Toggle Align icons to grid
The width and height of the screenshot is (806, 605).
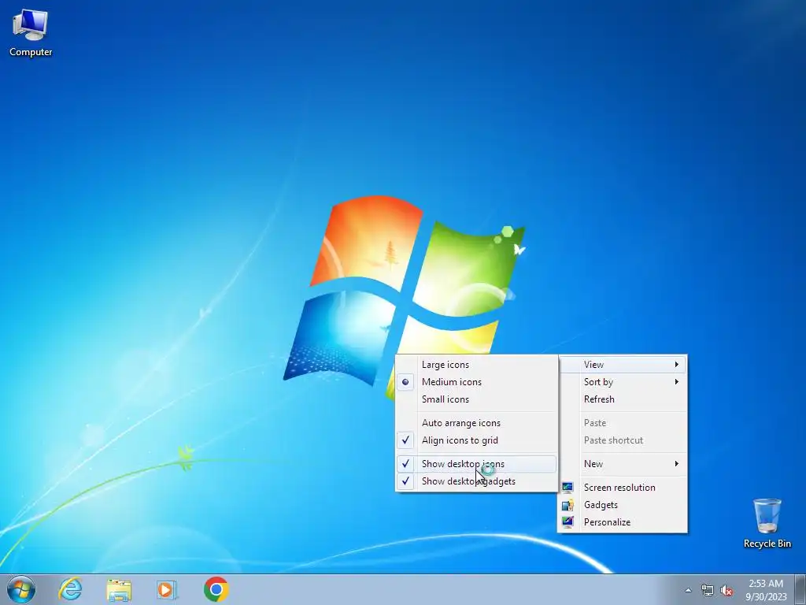[476, 441]
